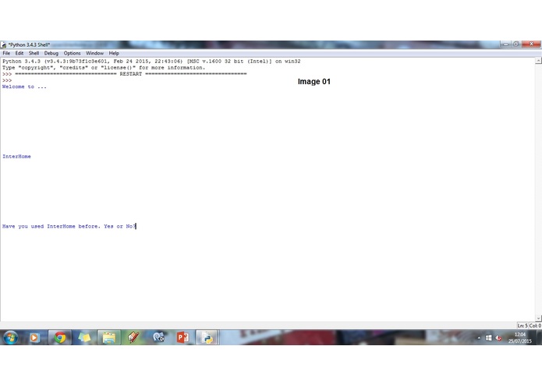
Task: Open the pencil drawing app on taskbar
Action: click(133, 337)
